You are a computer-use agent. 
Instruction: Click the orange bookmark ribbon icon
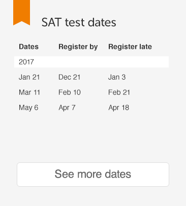(x=21, y=13)
